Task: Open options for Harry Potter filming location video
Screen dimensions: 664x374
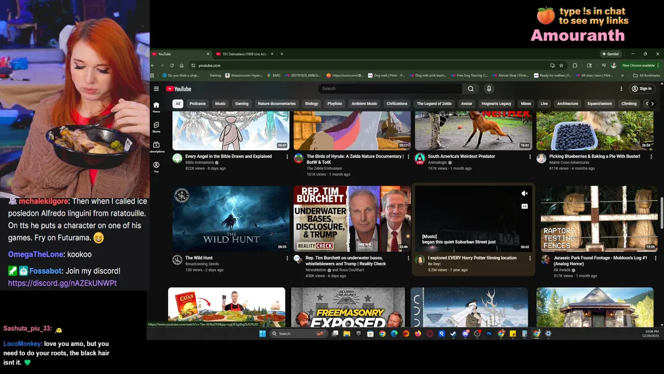Action: pos(530,258)
